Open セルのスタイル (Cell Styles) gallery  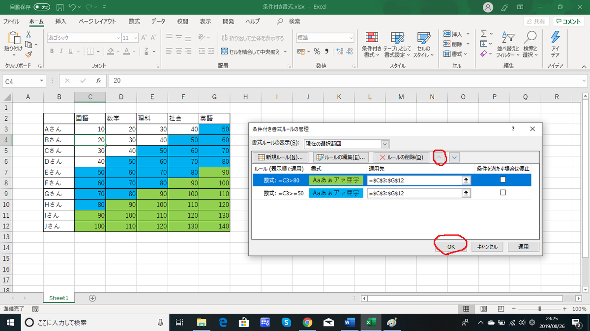pyautogui.click(x=423, y=44)
